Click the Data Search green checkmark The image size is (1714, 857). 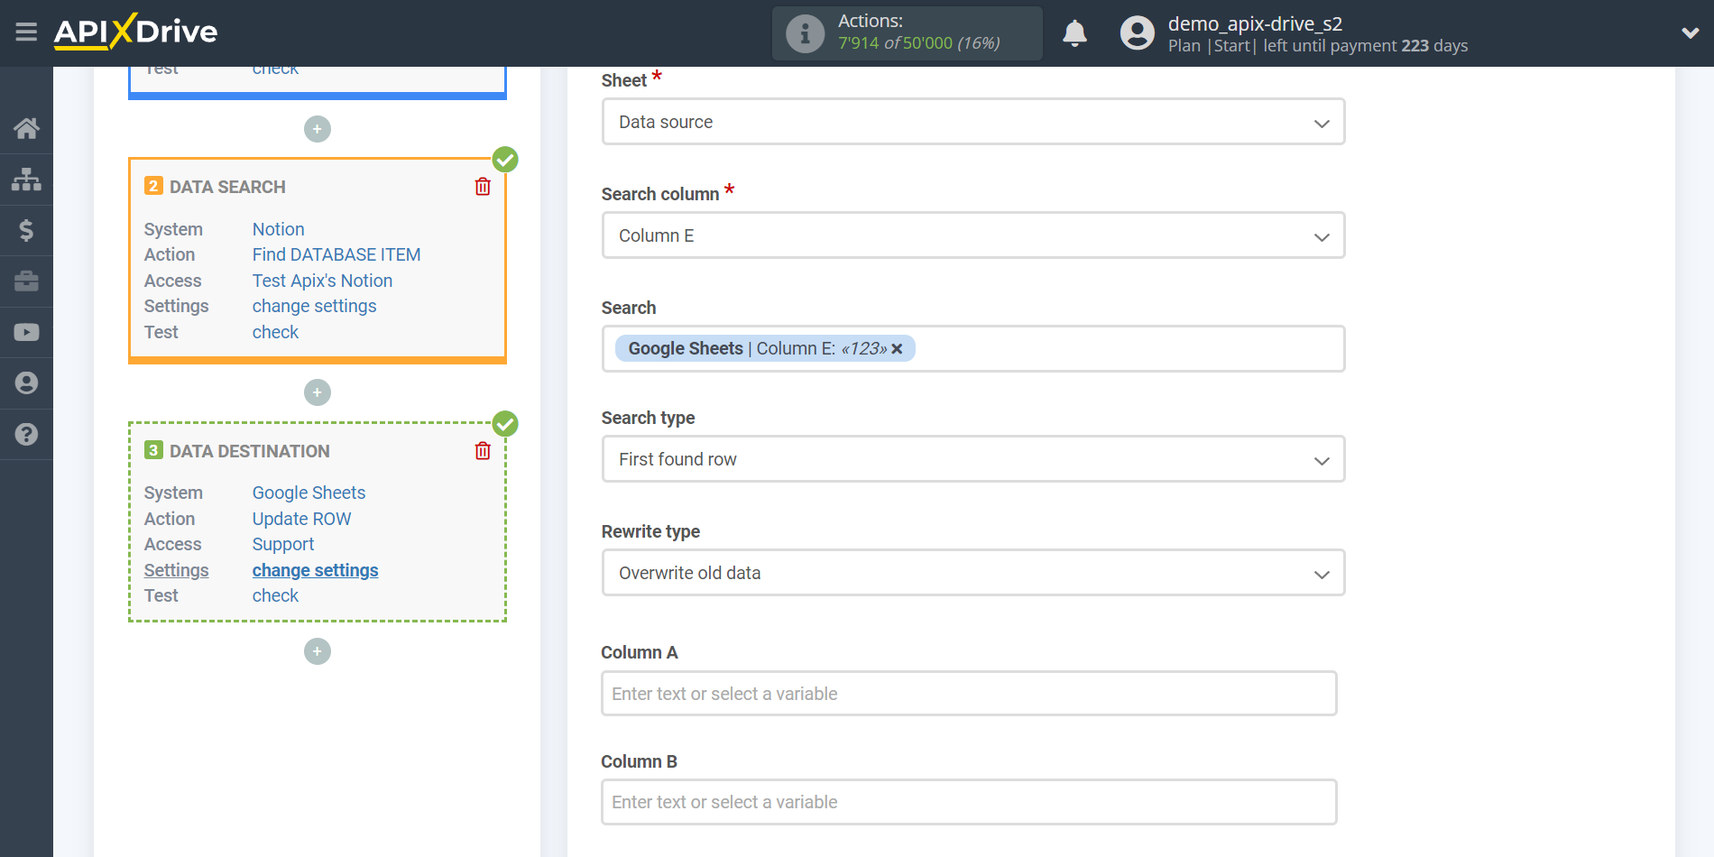[x=505, y=160]
